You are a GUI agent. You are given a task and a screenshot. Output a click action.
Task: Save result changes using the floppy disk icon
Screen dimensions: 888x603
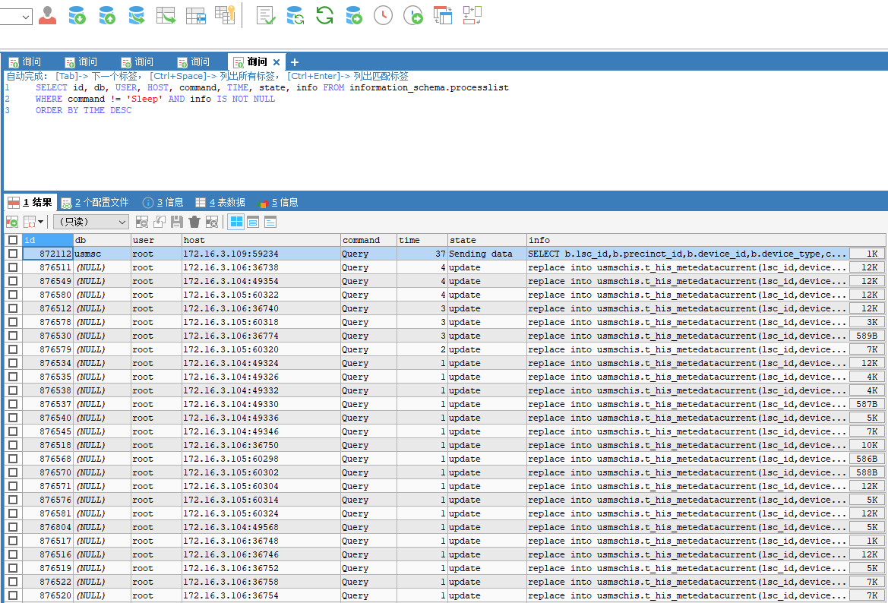(175, 221)
